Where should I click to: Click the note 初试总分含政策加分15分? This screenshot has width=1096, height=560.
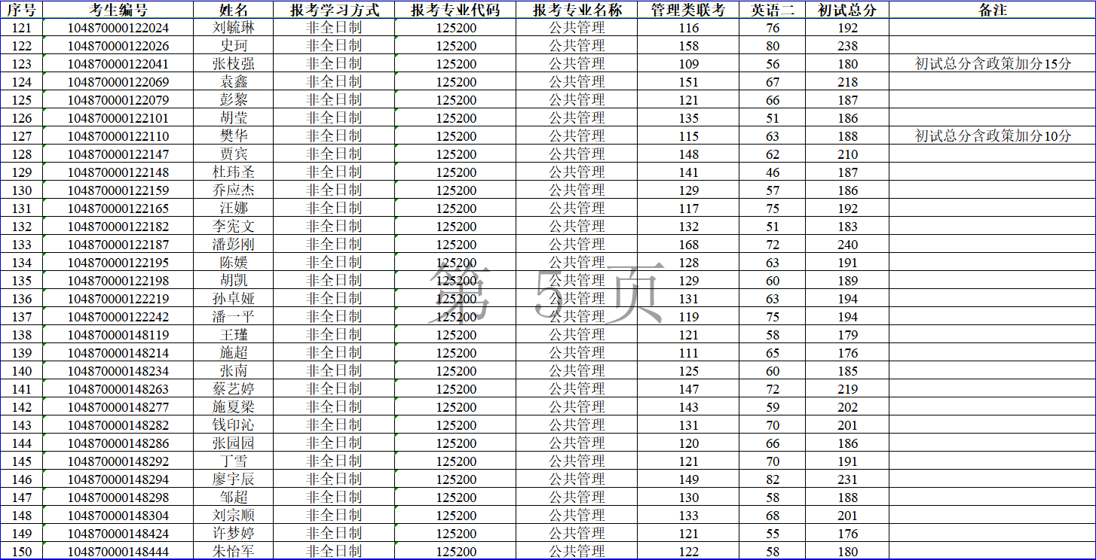(x=992, y=64)
